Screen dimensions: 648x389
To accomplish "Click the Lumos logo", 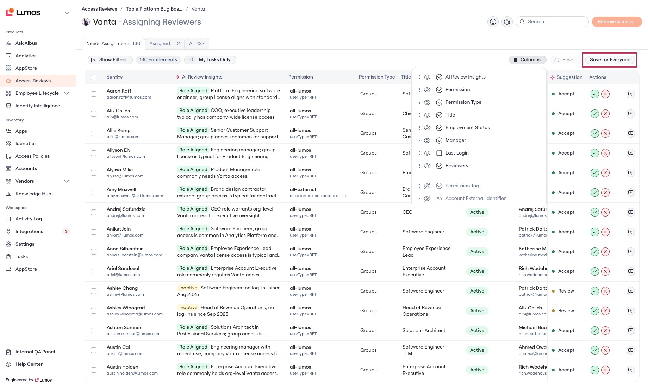I will tap(23, 13).
